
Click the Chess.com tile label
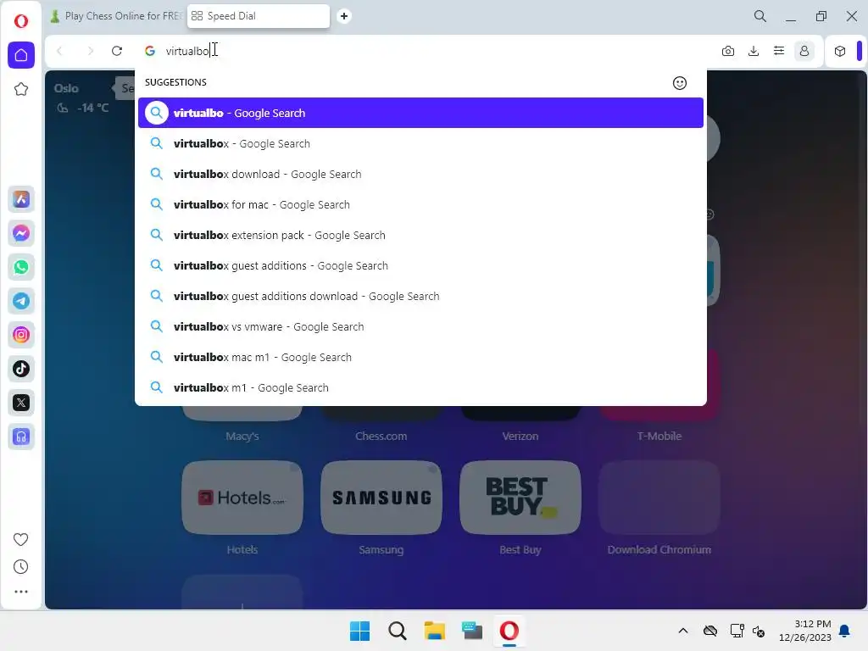click(381, 437)
